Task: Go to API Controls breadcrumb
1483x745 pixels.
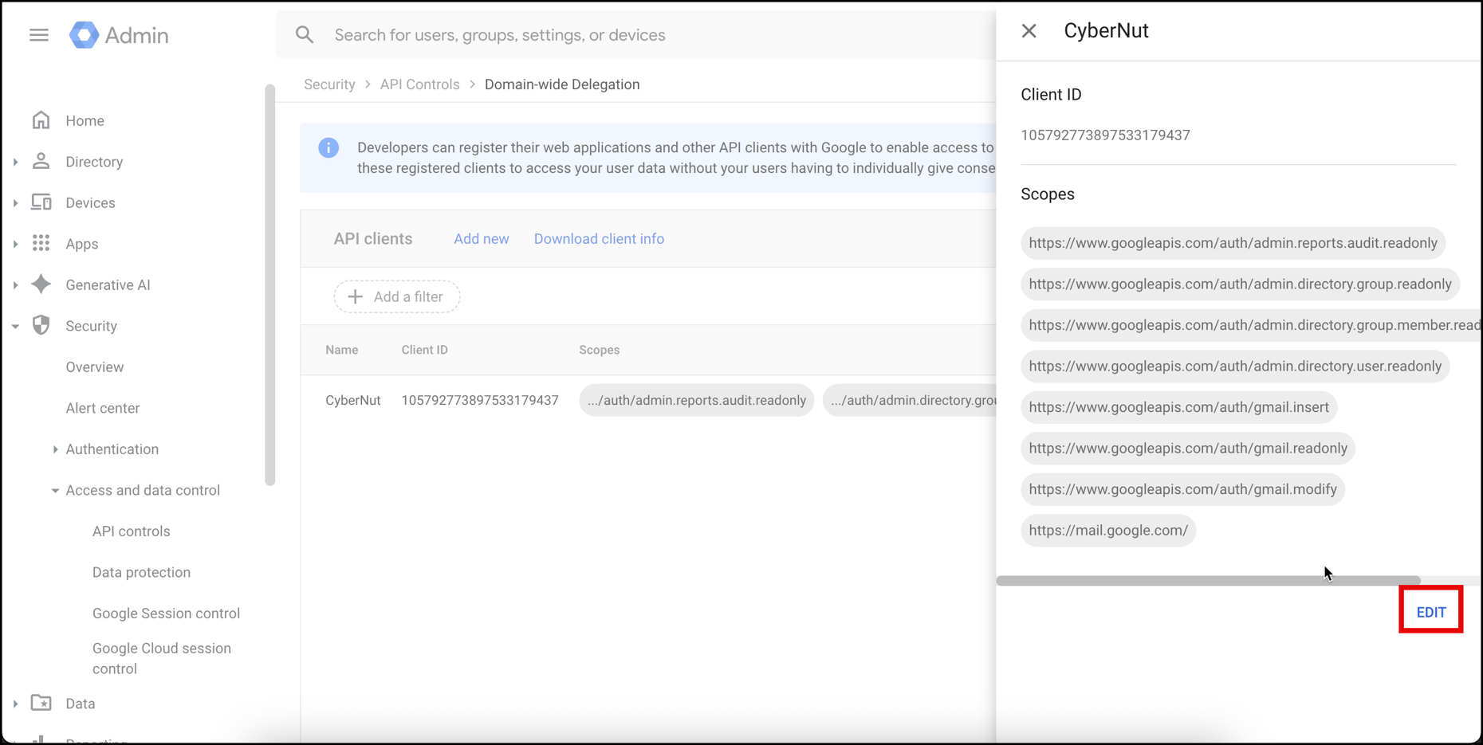Action: click(419, 84)
